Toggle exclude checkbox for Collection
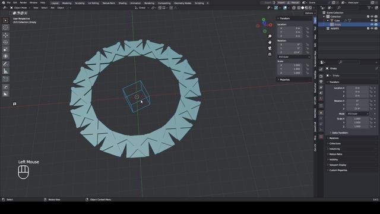 click(368, 17)
